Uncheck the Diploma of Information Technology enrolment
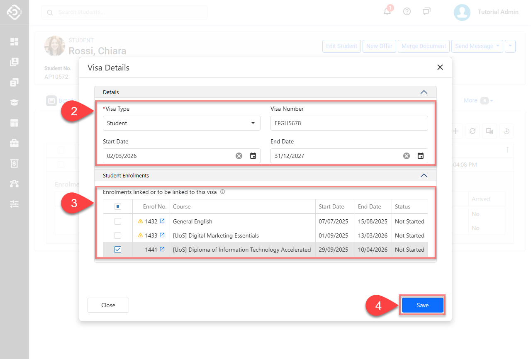The image size is (531, 359). pos(118,250)
